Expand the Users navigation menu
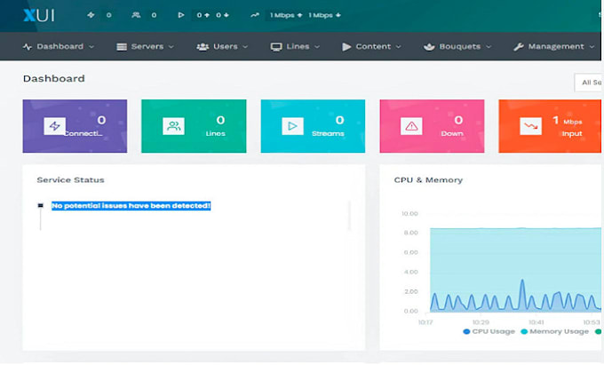This screenshot has width=604, height=365. pyautogui.click(x=222, y=46)
